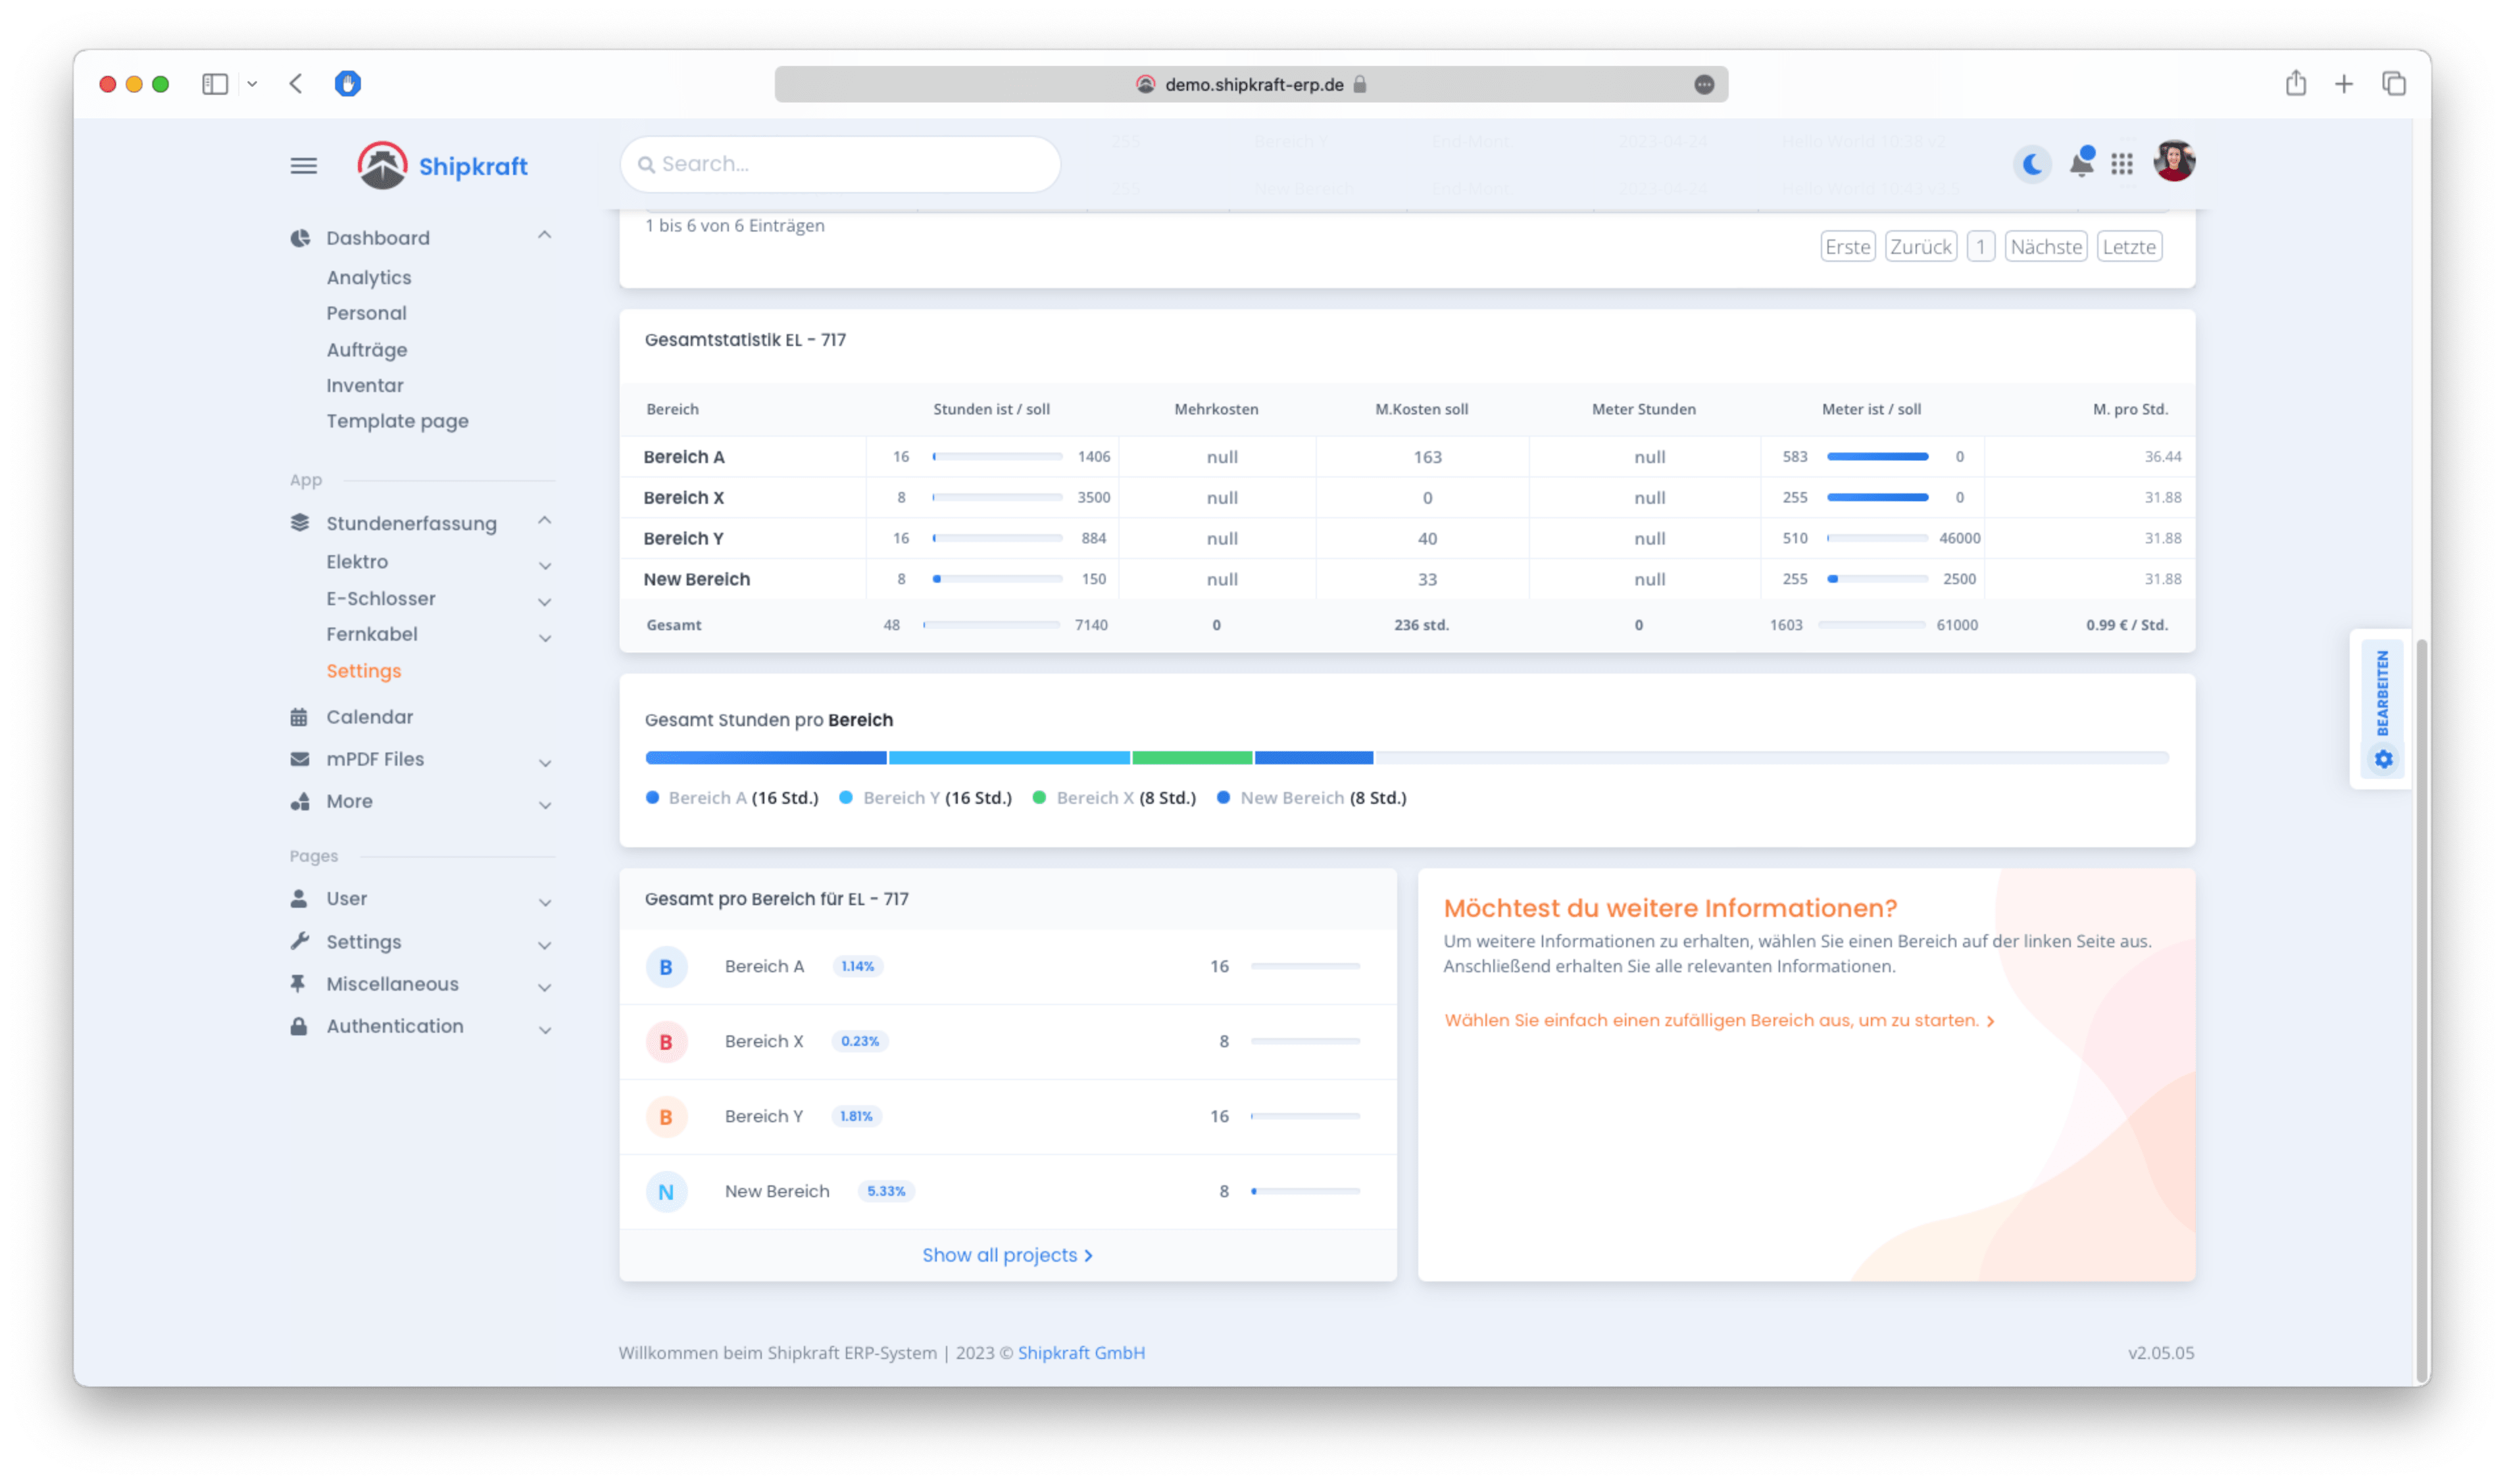2505x1484 pixels.
Task: Click green Bereich X bar segment
Action: pyautogui.click(x=1192, y=758)
